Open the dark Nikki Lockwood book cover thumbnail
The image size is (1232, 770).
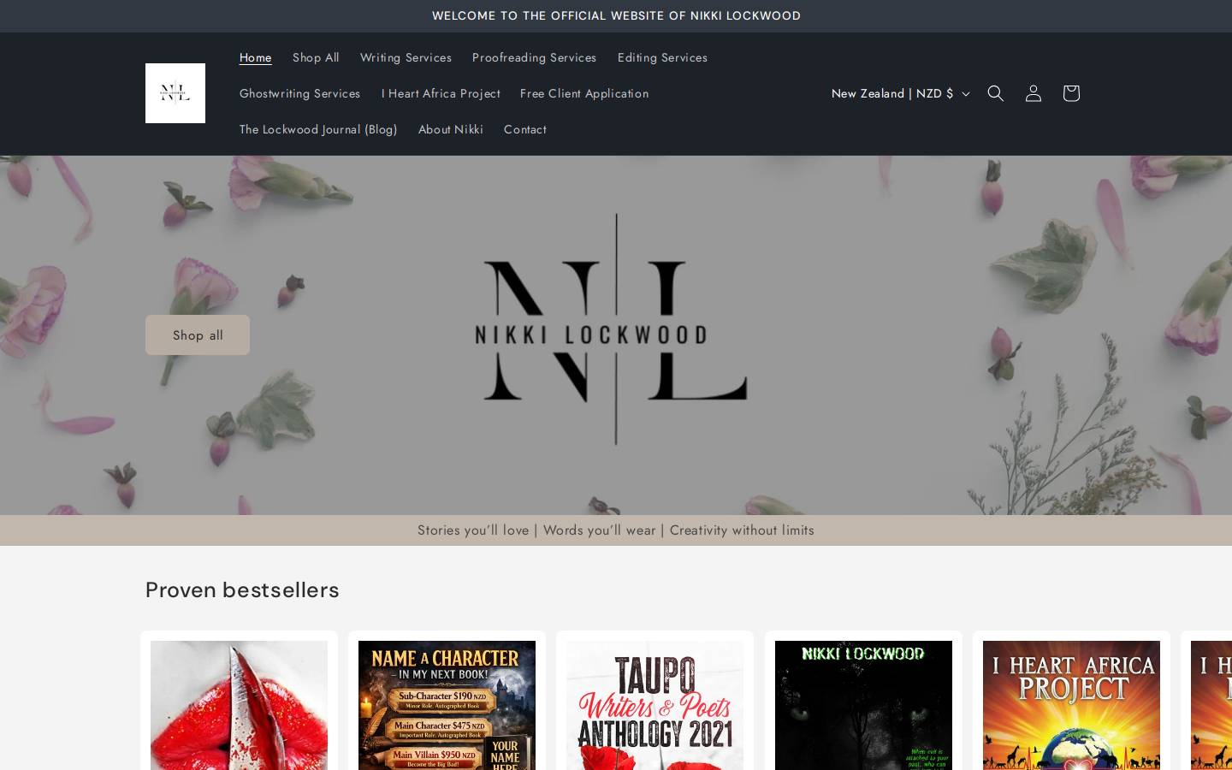[x=863, y=705]
